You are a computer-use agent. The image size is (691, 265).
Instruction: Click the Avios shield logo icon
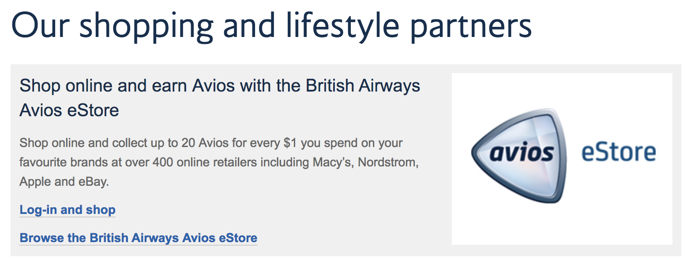[x=519, y=155]
